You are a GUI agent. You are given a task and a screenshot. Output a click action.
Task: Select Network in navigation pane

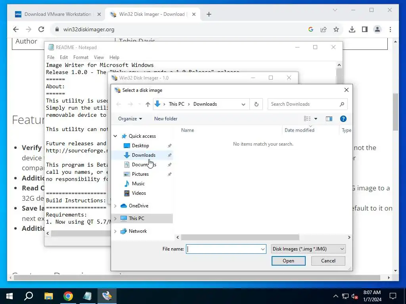(138, 231)
